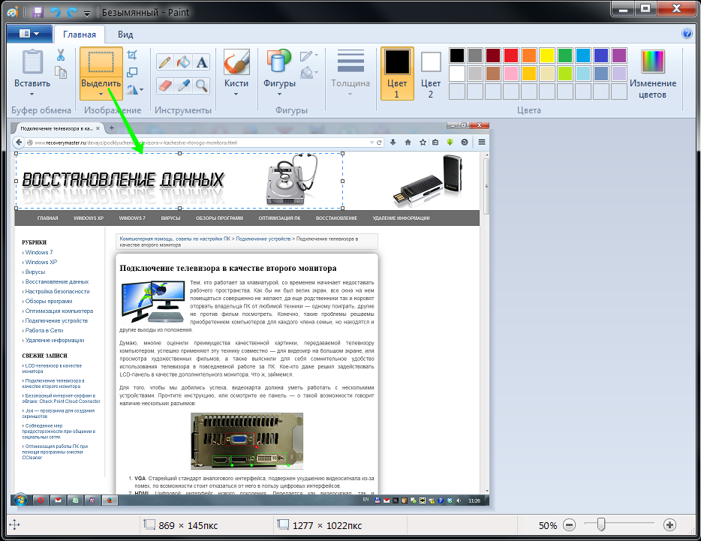This screenshot has width=701, height=541.
Task: Select Цвет 1 foreground color box
Action: (397, 74)
